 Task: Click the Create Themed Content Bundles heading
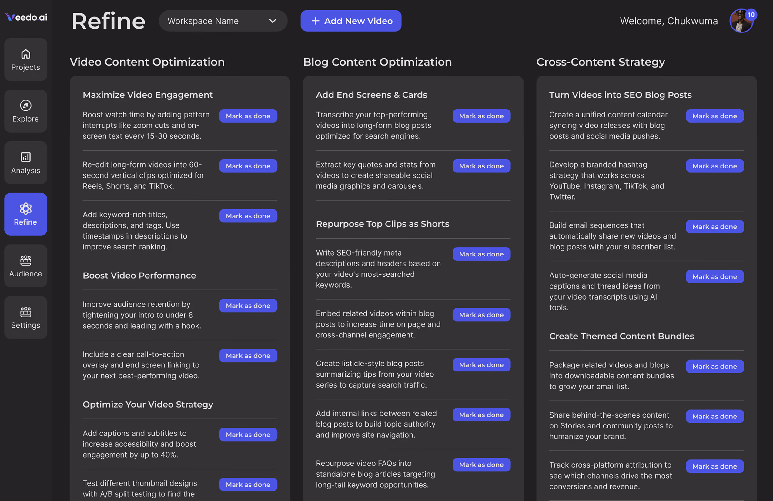622,336
